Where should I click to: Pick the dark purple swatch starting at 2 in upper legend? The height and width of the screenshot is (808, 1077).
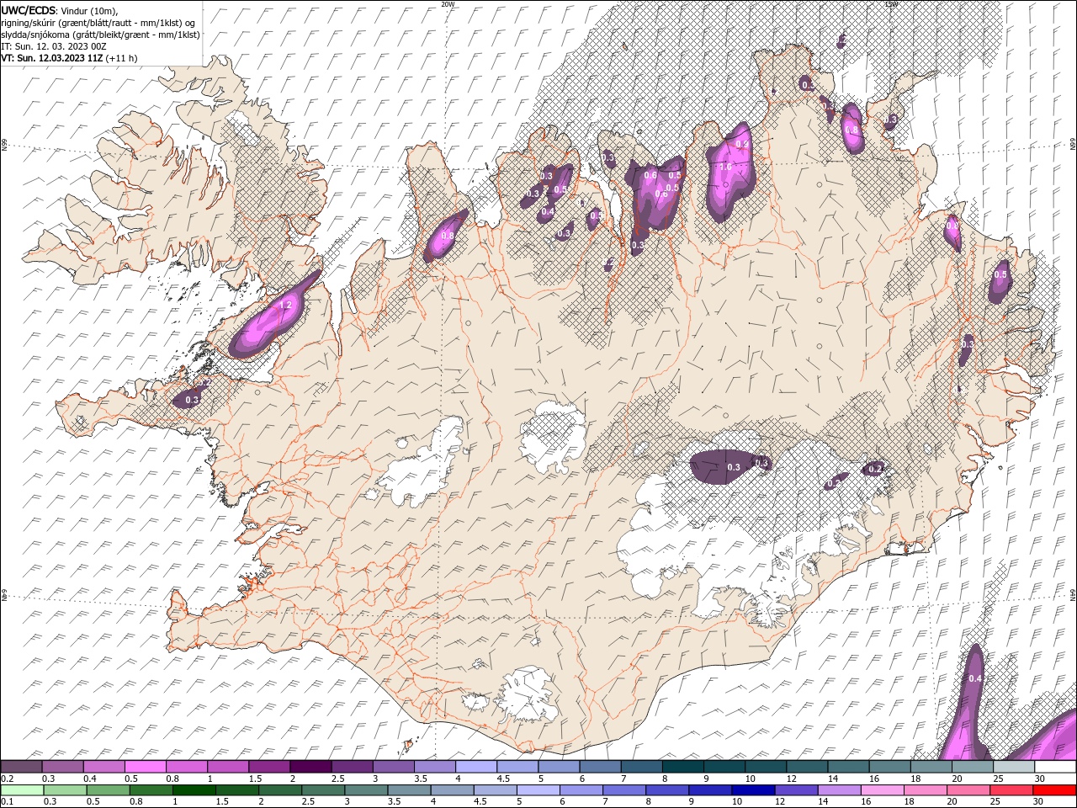click(x=311, y=767)
